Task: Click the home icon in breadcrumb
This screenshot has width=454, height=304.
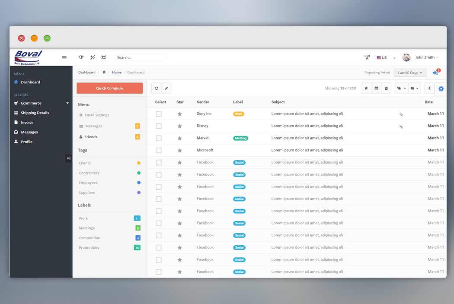Action: [104, 72]
